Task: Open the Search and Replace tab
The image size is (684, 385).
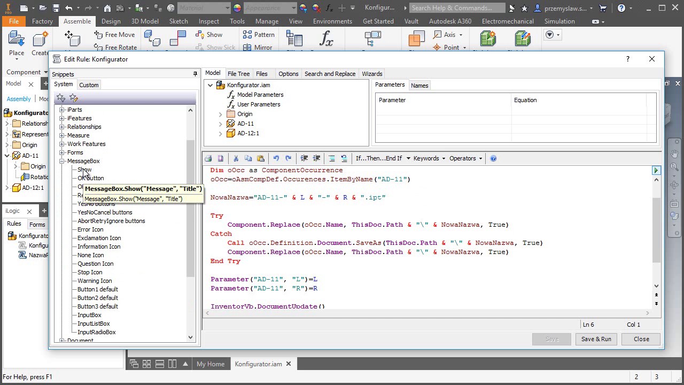Action: (330, 74)
